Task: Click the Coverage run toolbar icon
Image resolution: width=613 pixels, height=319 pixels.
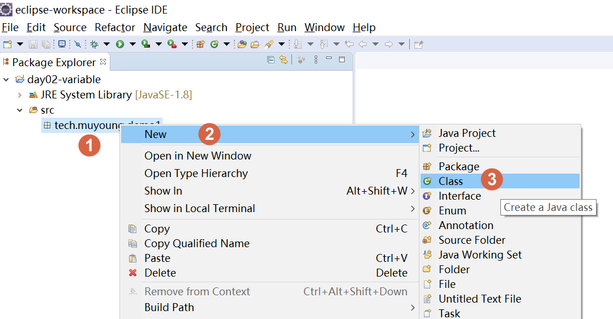Action: [146, 44]
